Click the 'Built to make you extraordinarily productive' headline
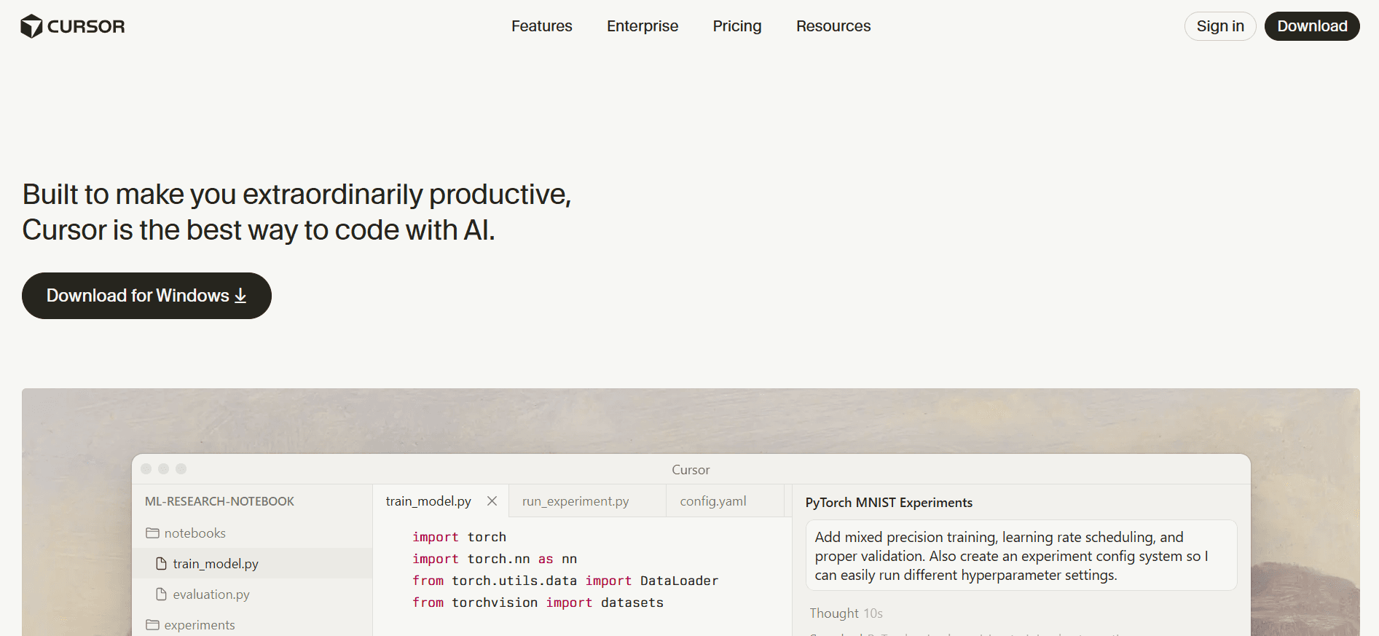Screen dimensions: 1379x636 [296, 195]
